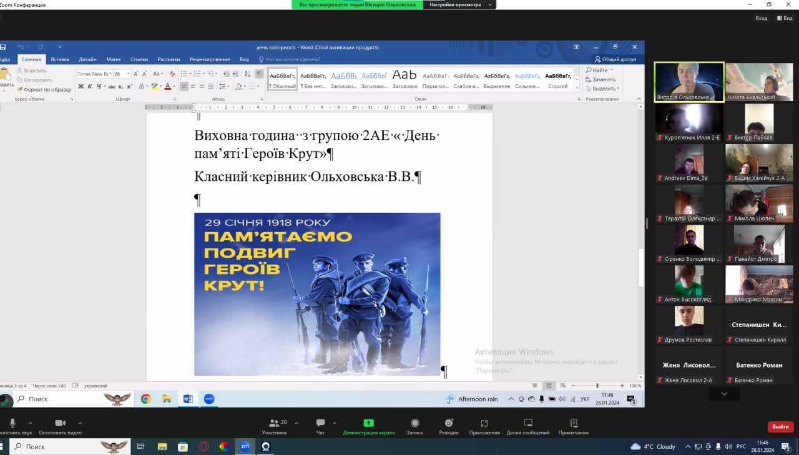Switch to the Макет ribbon tab
Image resolution: width=799 pixels, height=455 pixels.
point(114,59)
